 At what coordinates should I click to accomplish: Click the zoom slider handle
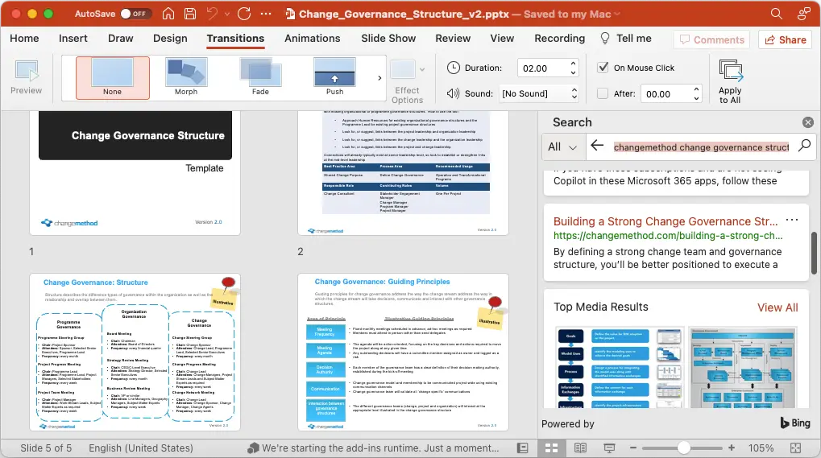click(x=683, y=448)
